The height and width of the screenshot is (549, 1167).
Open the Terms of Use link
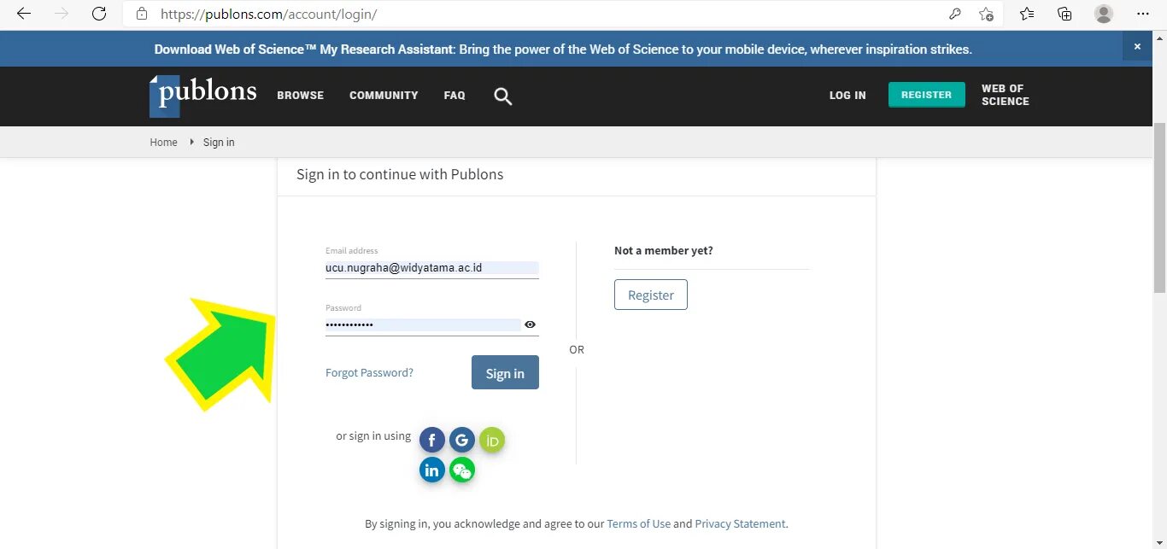click(639, 523)
